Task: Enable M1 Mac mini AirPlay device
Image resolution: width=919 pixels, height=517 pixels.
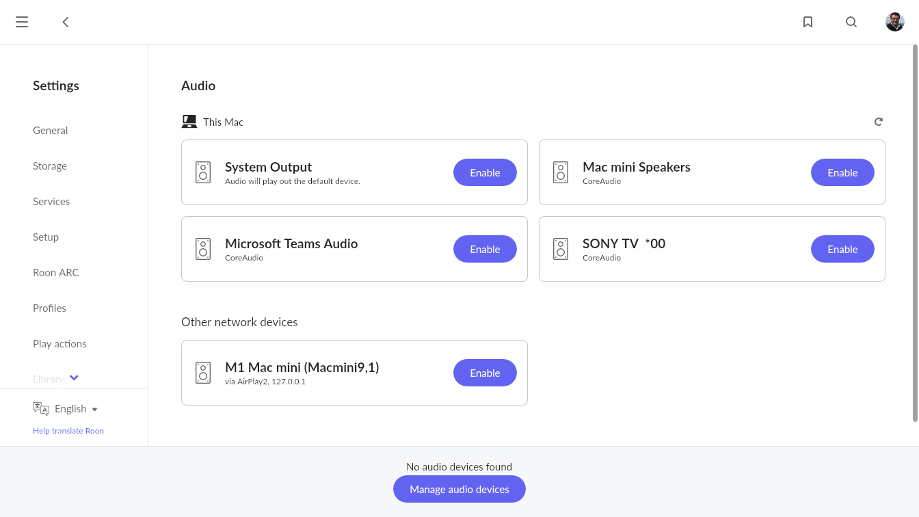Action: pyautogui.click(x=485, y=373)
